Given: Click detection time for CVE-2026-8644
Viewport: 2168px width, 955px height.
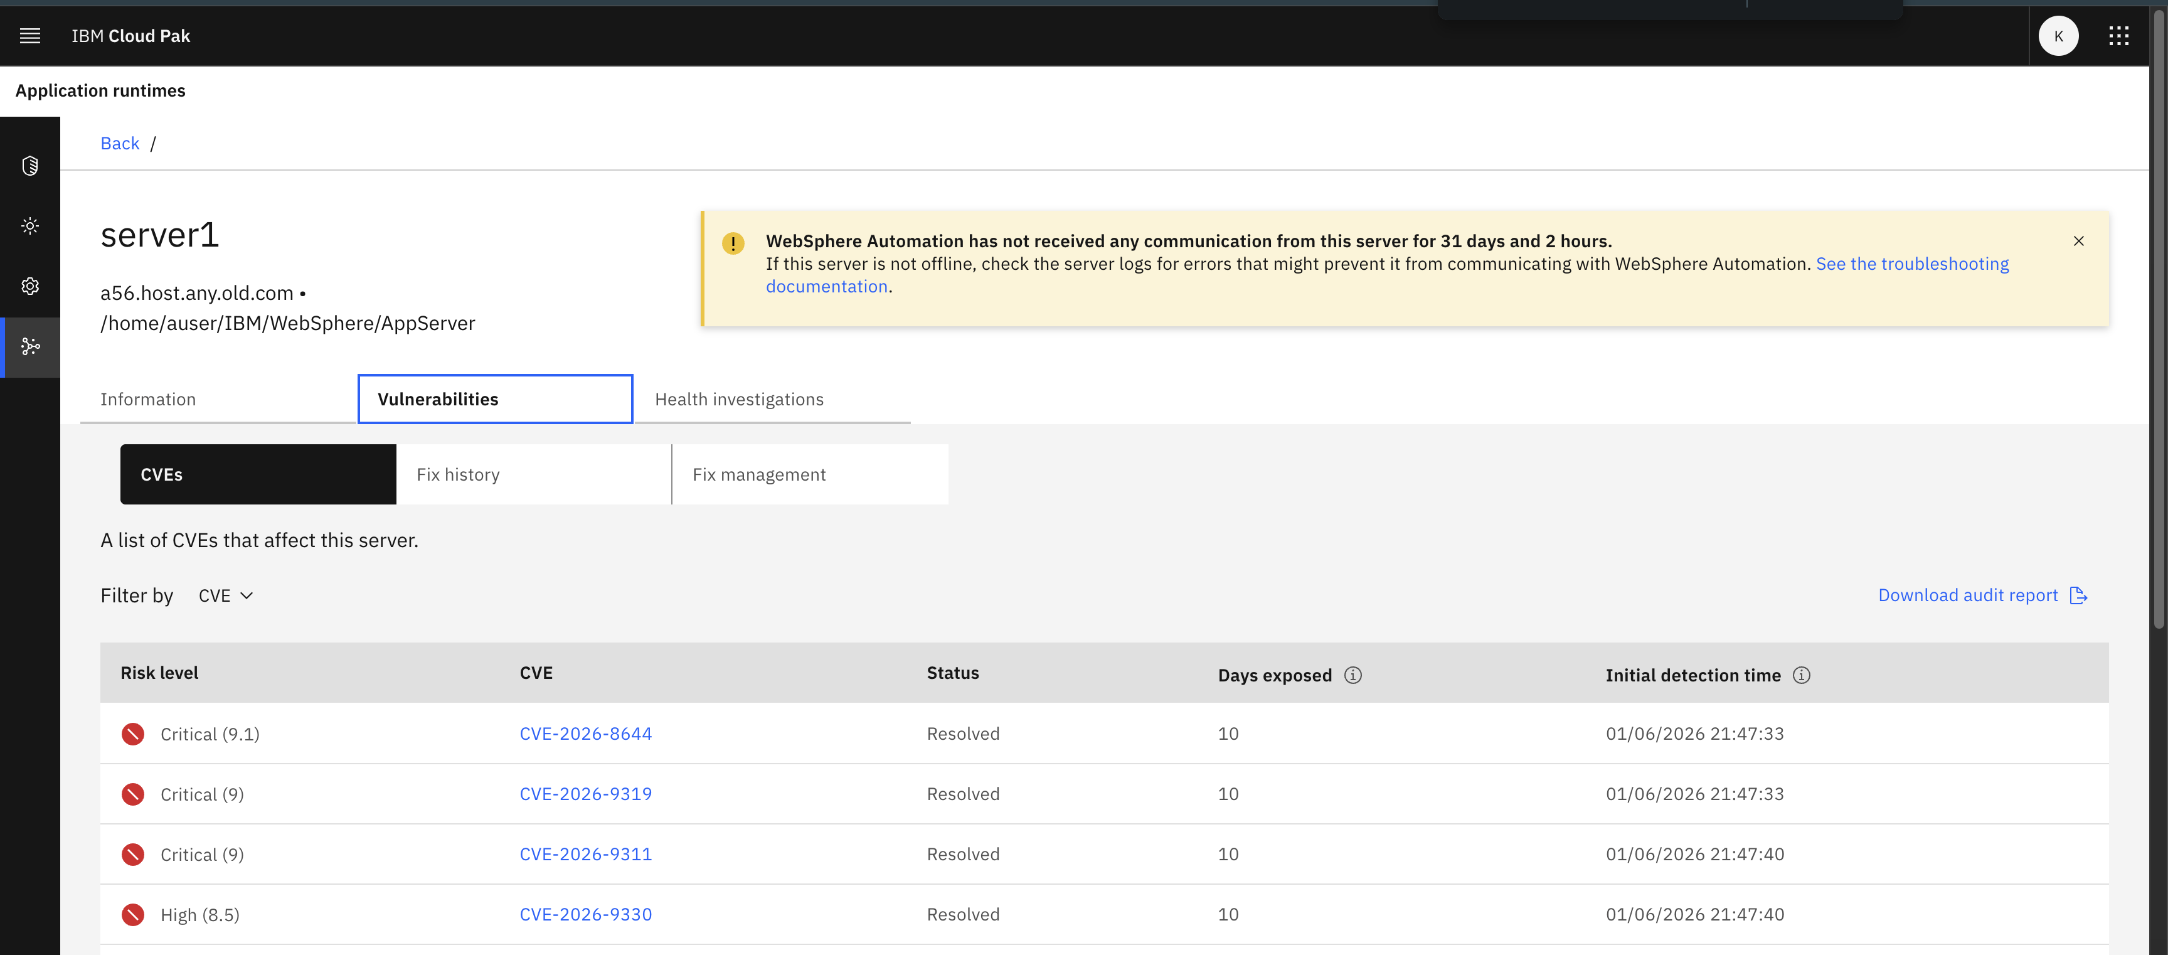Looking at the screenshot, I should 1694,734.
